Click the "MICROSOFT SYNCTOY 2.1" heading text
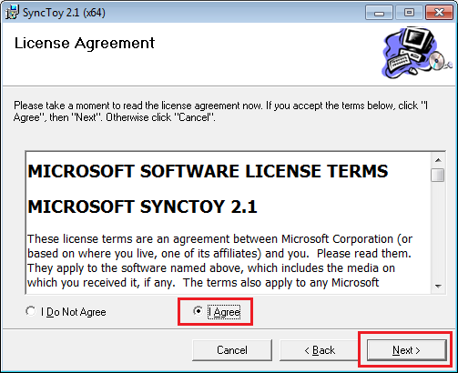The width and height of the screenshot is (458, 373). [142, 207]
